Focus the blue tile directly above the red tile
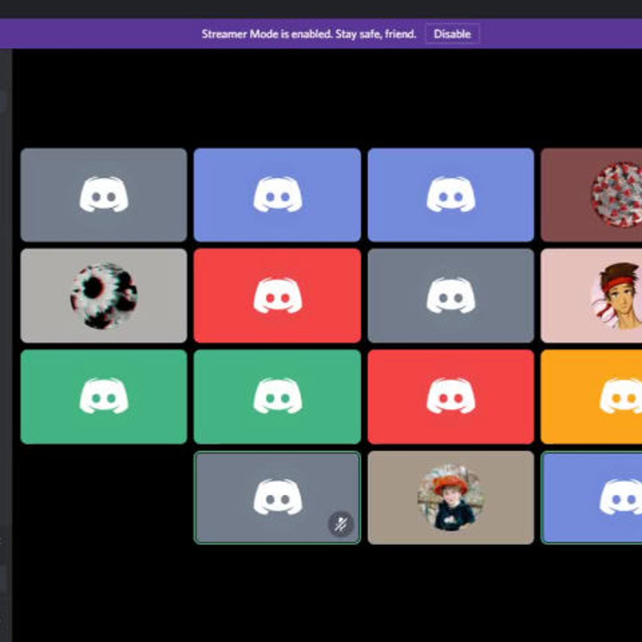The image size is (642, 642). coord(277,195)
